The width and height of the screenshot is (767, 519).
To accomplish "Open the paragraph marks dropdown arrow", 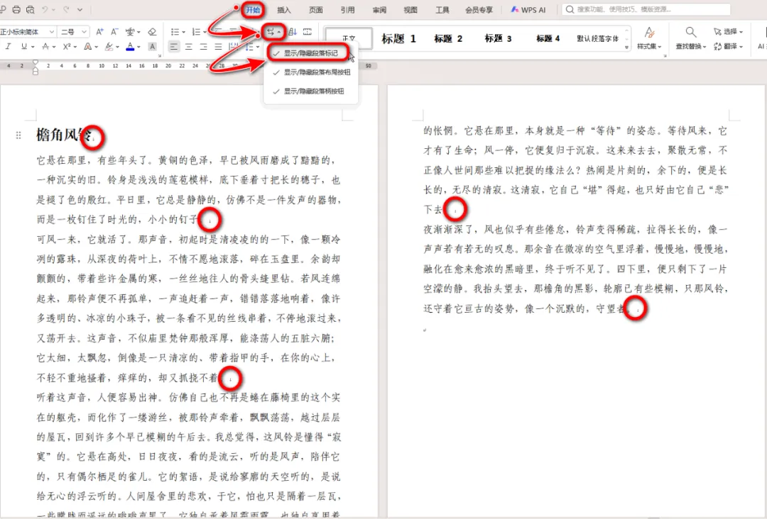I will coord(279,32).
